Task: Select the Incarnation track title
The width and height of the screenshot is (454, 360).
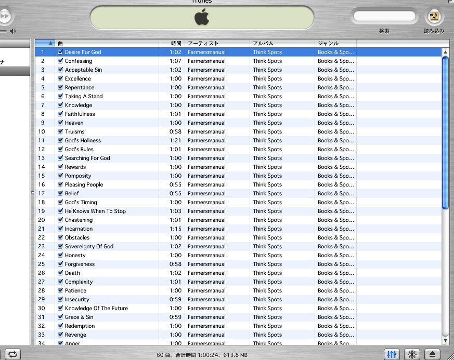Action: point(79,229)
